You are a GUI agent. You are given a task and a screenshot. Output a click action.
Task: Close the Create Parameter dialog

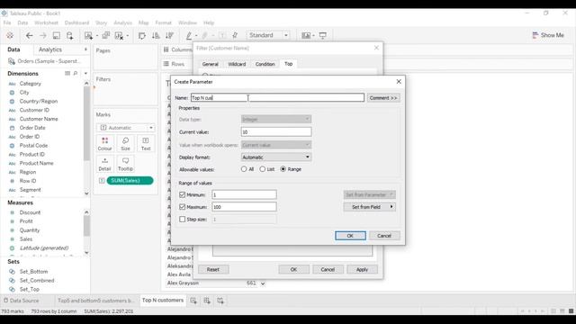click(399, 82)
